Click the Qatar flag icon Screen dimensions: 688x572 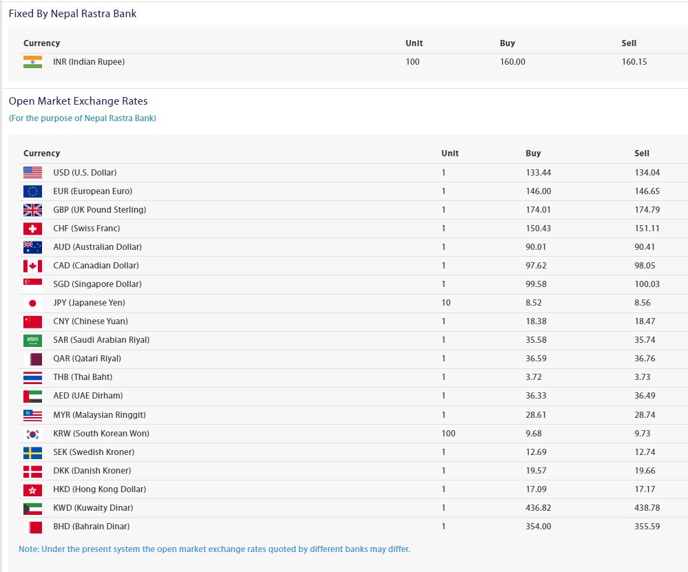(32, 359)
